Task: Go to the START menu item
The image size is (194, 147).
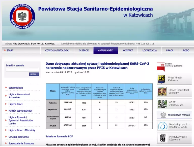Action: pos(10,50)
